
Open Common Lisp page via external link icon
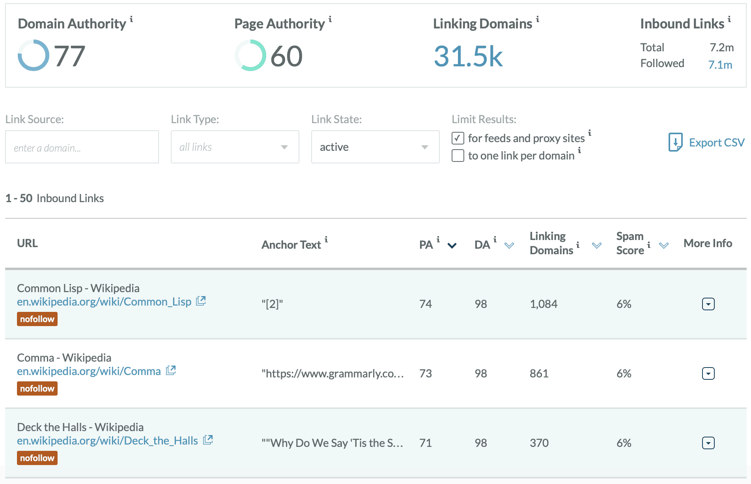[201, 301]
